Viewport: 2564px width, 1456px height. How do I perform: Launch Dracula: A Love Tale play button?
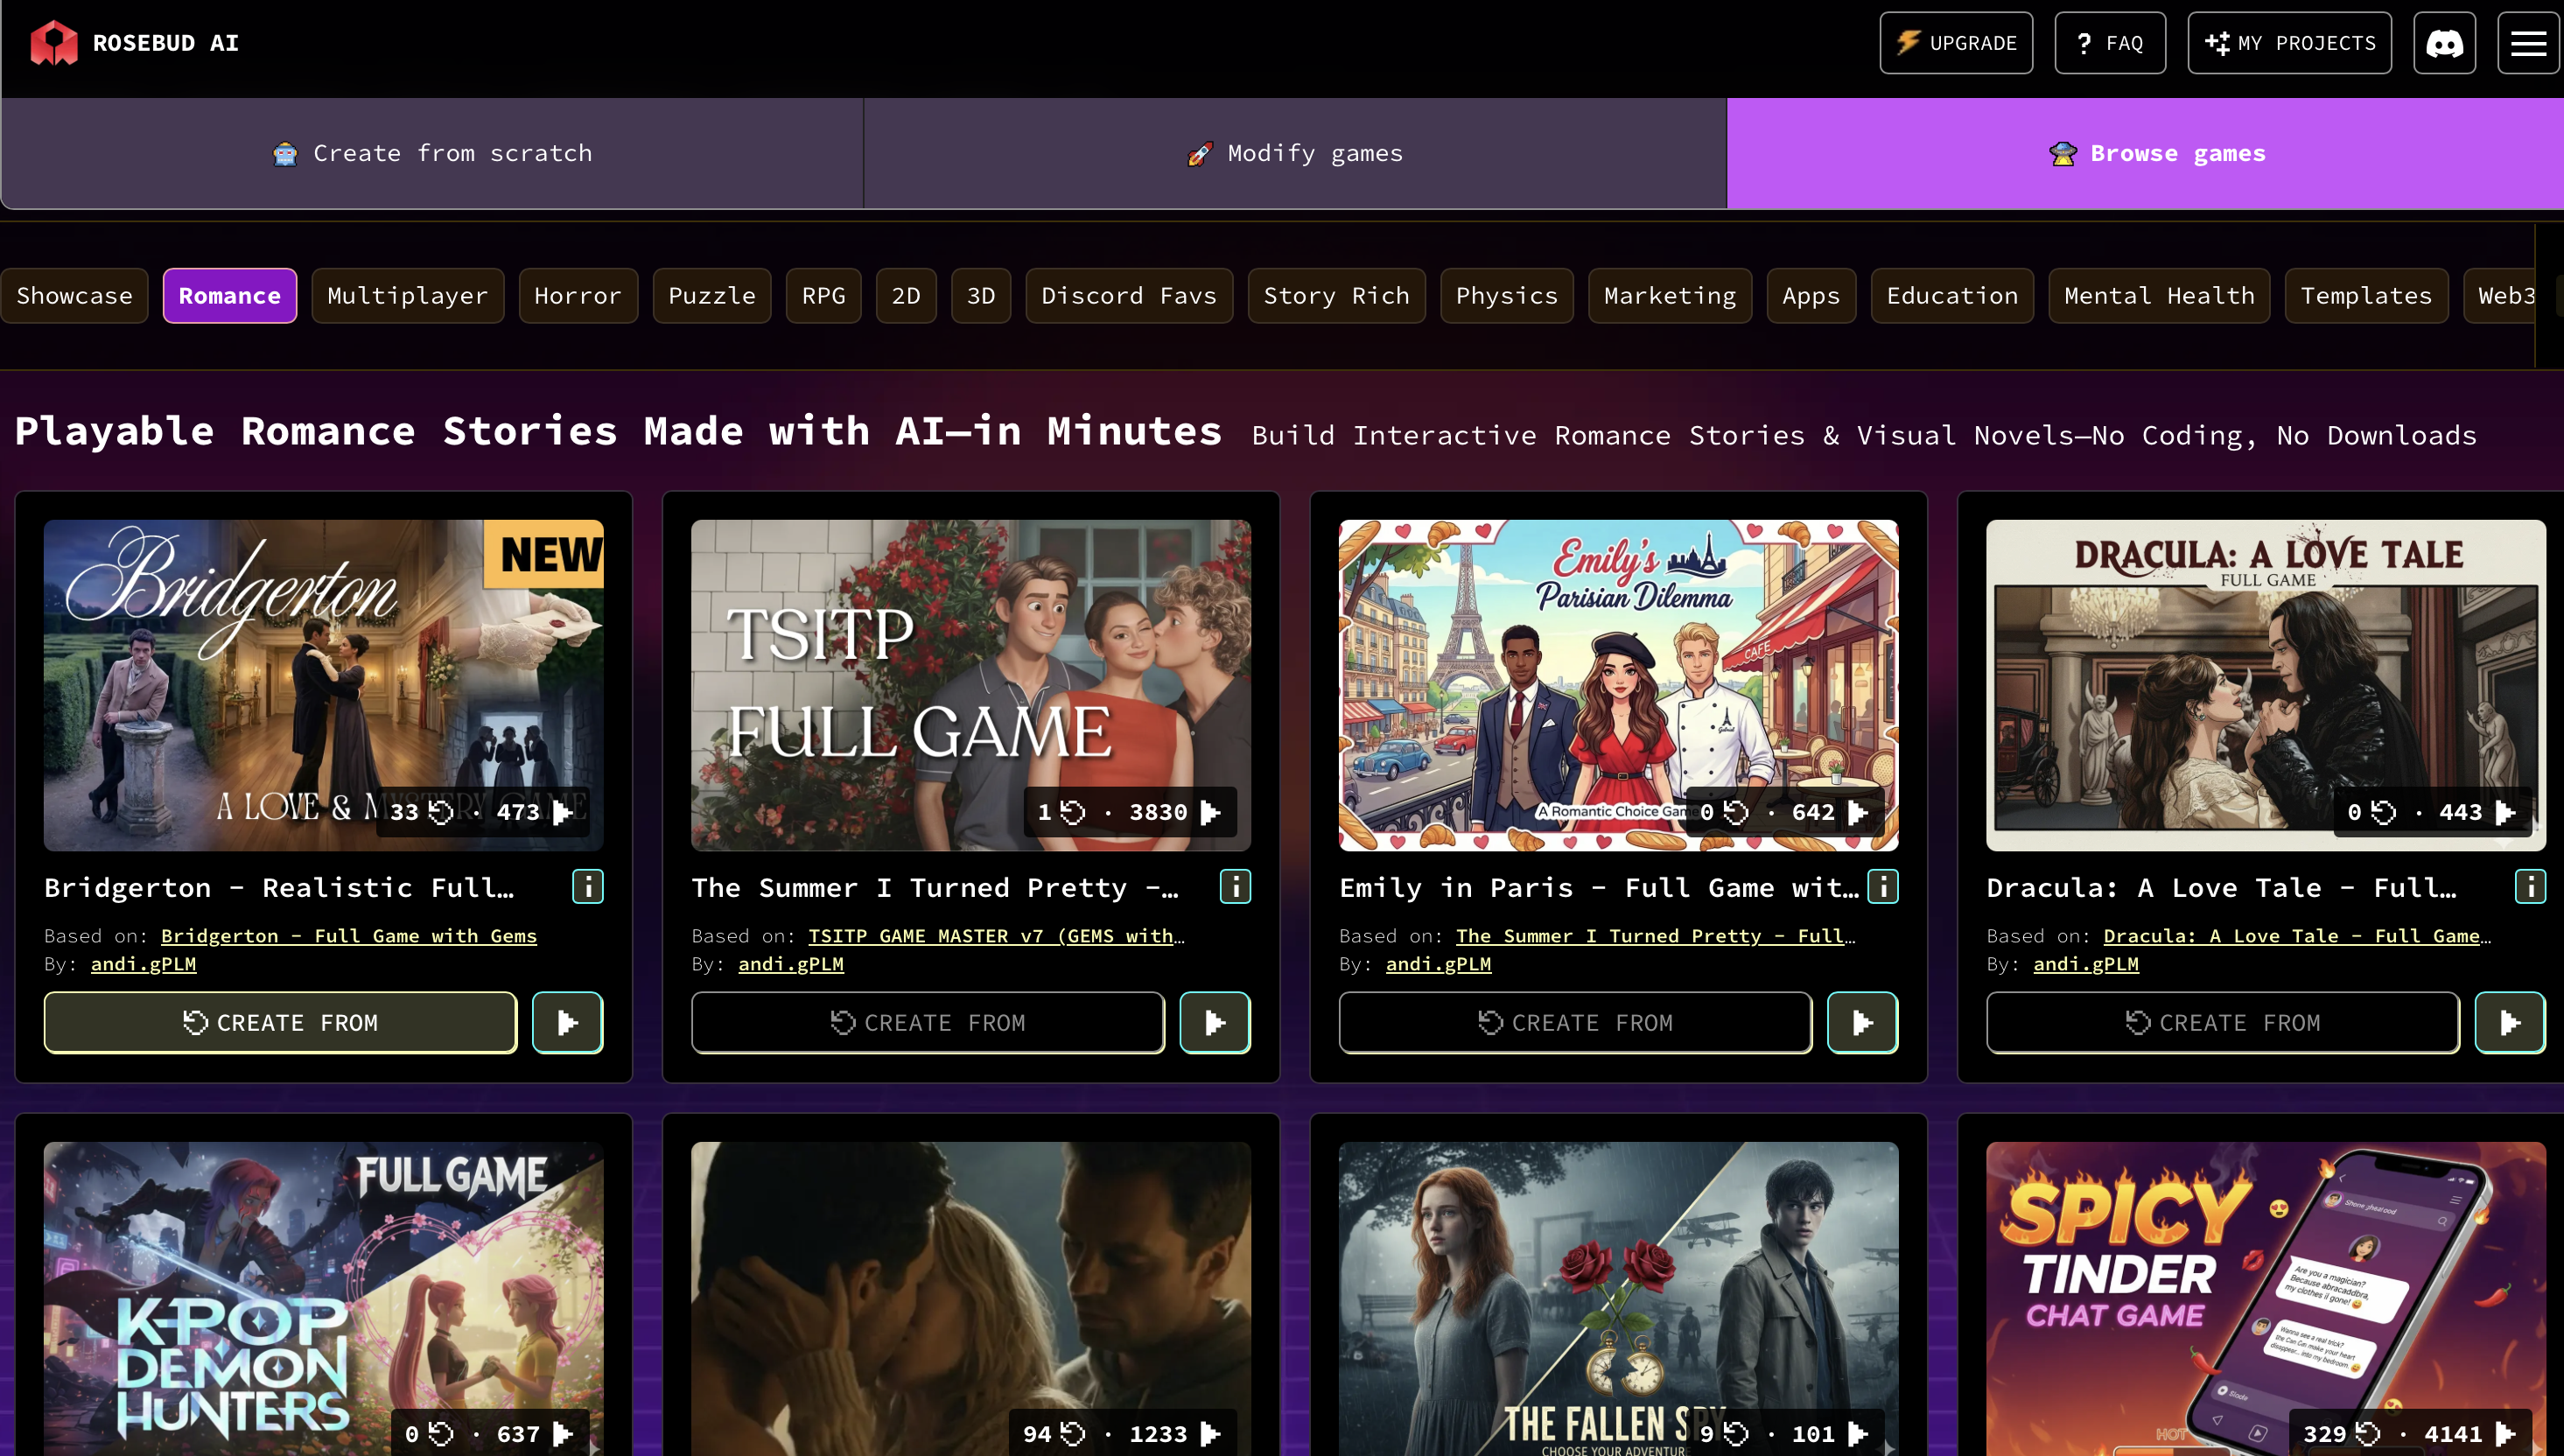pyautogui.click(x=2509, y=1022)
